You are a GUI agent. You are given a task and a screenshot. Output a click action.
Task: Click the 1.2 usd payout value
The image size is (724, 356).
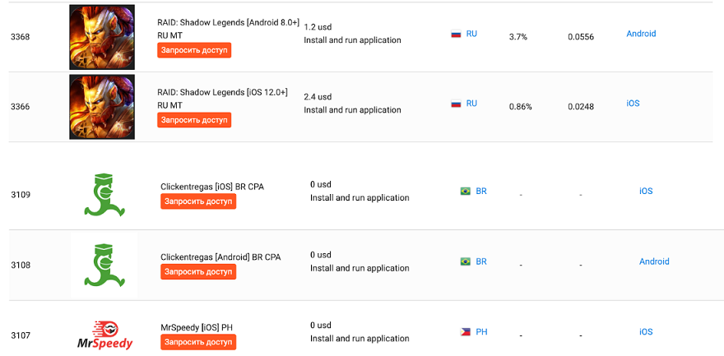point(318,27)
